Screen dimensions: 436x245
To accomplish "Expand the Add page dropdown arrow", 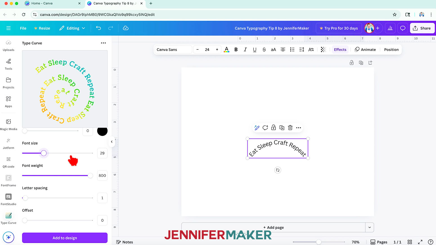I will tap(370, 227).
